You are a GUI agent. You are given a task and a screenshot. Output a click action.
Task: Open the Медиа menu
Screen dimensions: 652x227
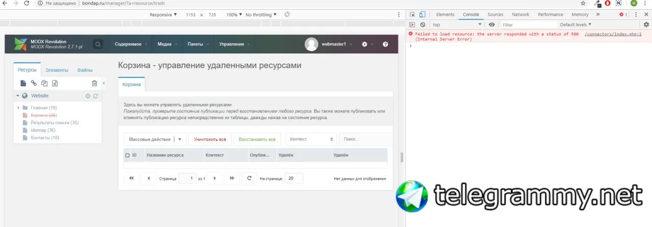click(x=167, y=44)
